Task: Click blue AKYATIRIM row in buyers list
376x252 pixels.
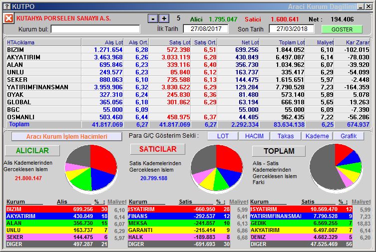Action: click(x=57, y=216)
